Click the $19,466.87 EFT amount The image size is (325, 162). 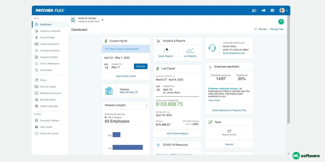[x=163, y=125]
